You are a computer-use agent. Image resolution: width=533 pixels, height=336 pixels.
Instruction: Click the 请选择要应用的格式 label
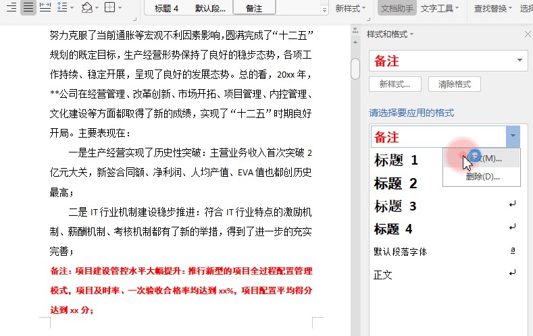coord(411,113)
